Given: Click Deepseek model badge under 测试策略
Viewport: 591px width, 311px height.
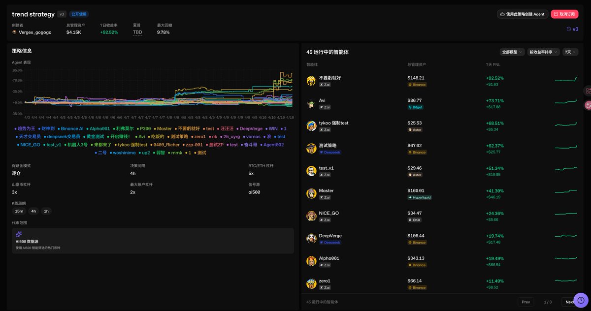Looking at the screenshot, I should pos(330,153).
